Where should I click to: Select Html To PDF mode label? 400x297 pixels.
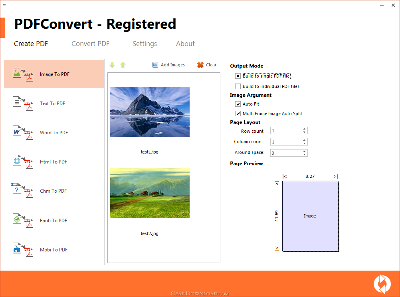53,161
